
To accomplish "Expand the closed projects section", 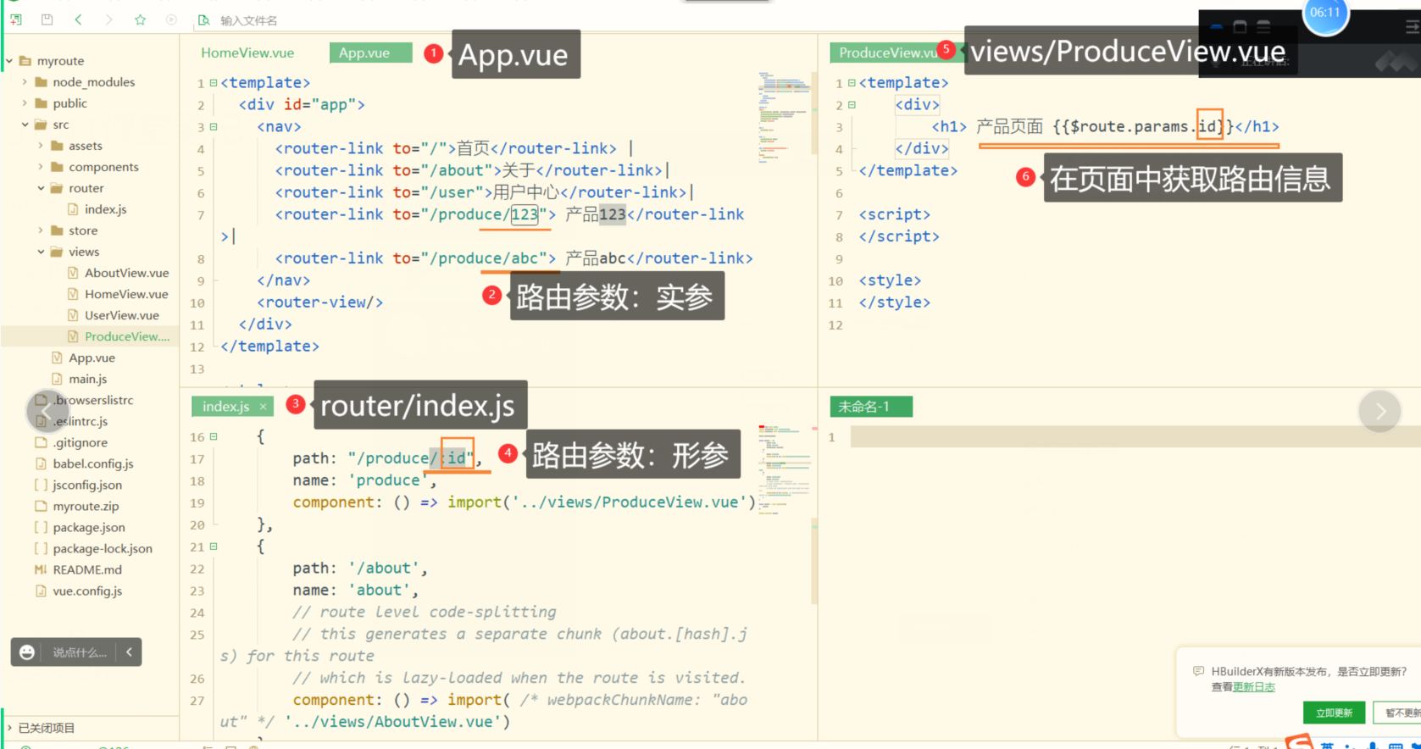I will click(10, 728).
